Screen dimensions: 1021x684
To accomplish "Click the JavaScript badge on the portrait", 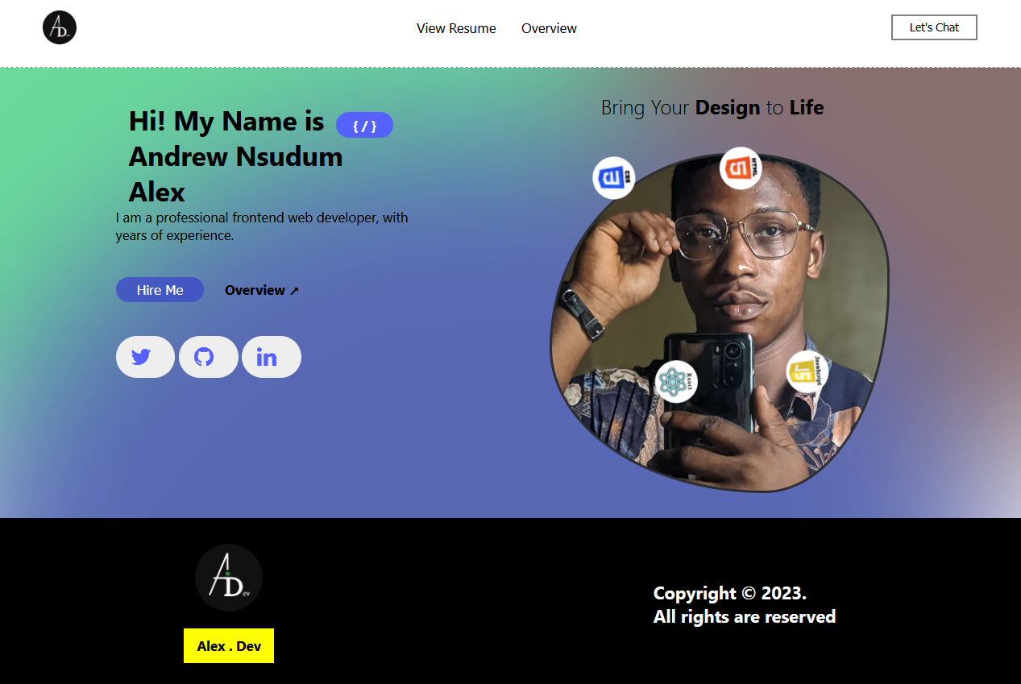I will (807, 371).
